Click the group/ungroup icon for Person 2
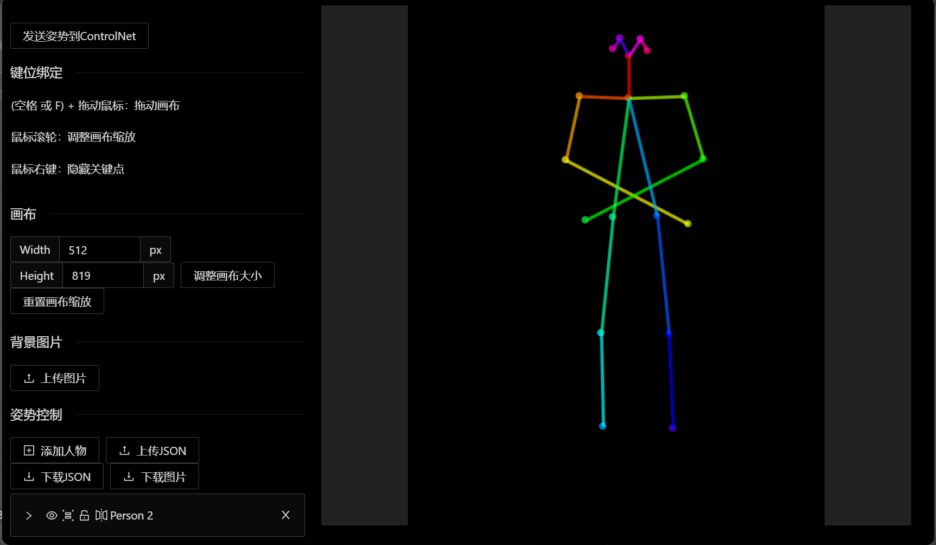 click(x=68, y=516)
